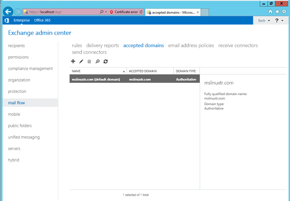
Task: Edit the selected domain with pencil icon
Action: 81,61
